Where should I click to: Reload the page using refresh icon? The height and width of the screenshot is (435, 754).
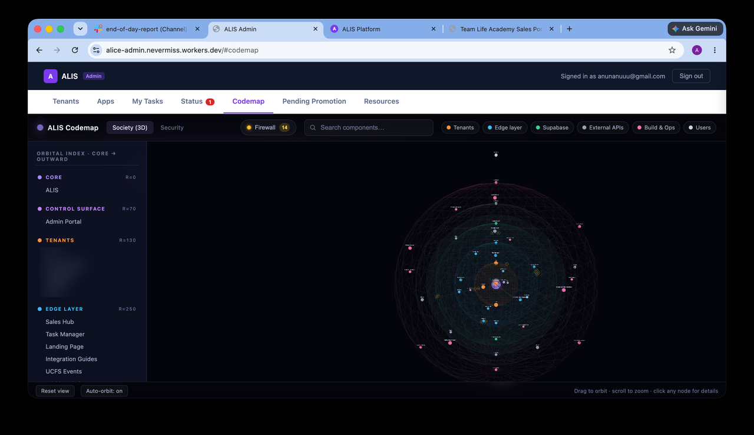[x=75, y=50]
